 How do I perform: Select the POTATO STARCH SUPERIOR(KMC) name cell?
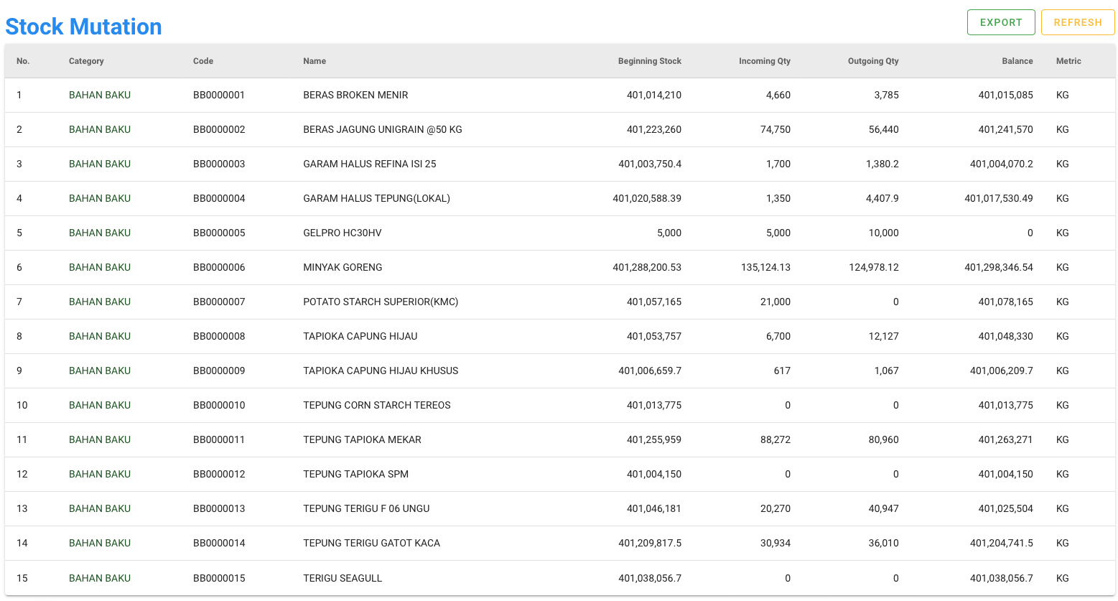[x=381, y=302]
